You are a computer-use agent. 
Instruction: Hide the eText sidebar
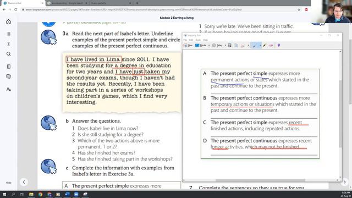pos(9,183)
